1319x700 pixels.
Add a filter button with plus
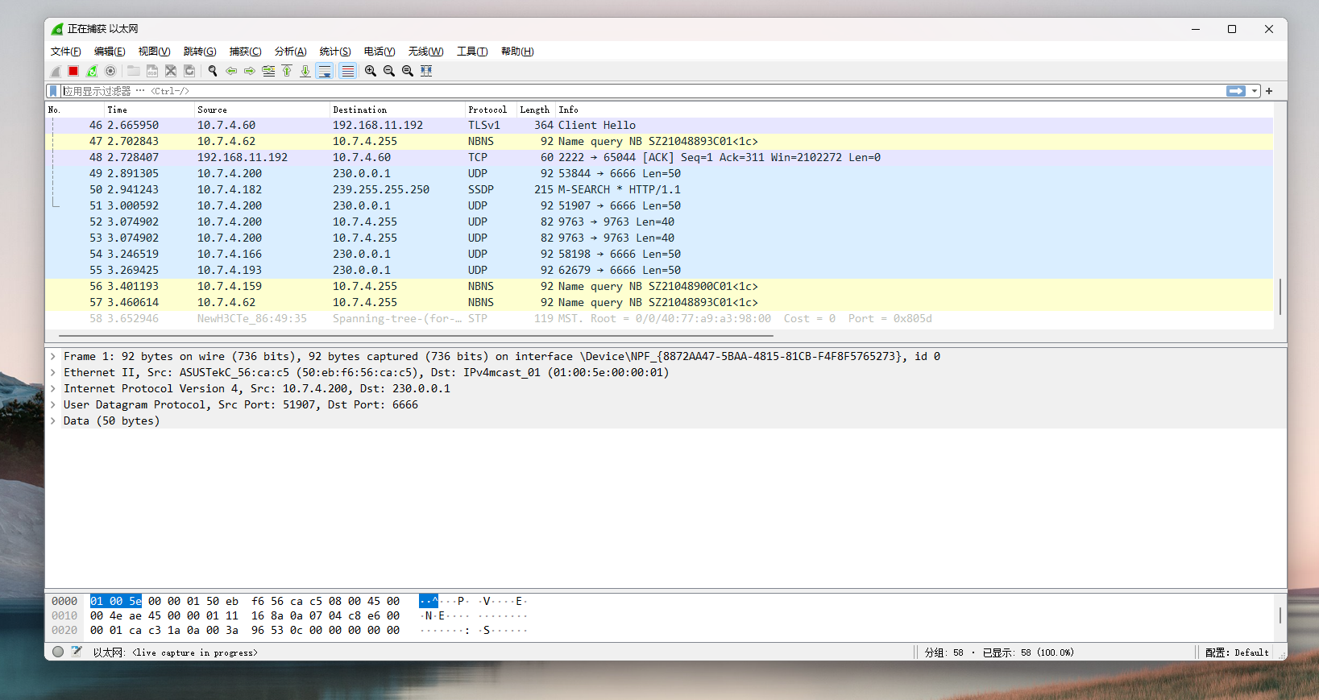point(1269,91)
